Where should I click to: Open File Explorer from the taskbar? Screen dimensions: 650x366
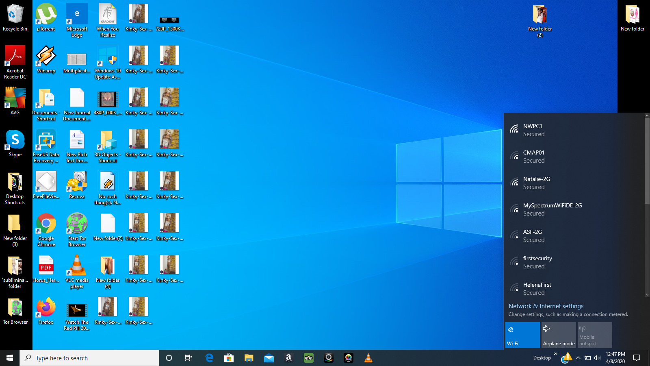click(249, 358)
